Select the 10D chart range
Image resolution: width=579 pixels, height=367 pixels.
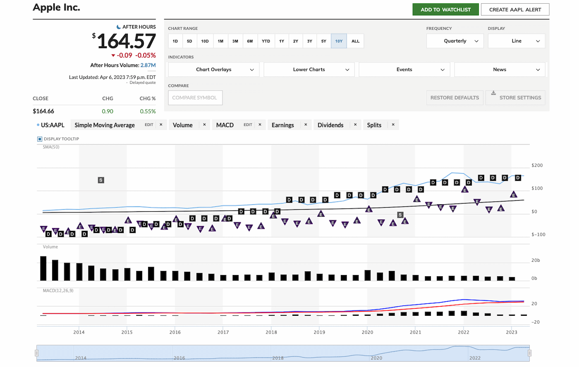coord(205,41)
